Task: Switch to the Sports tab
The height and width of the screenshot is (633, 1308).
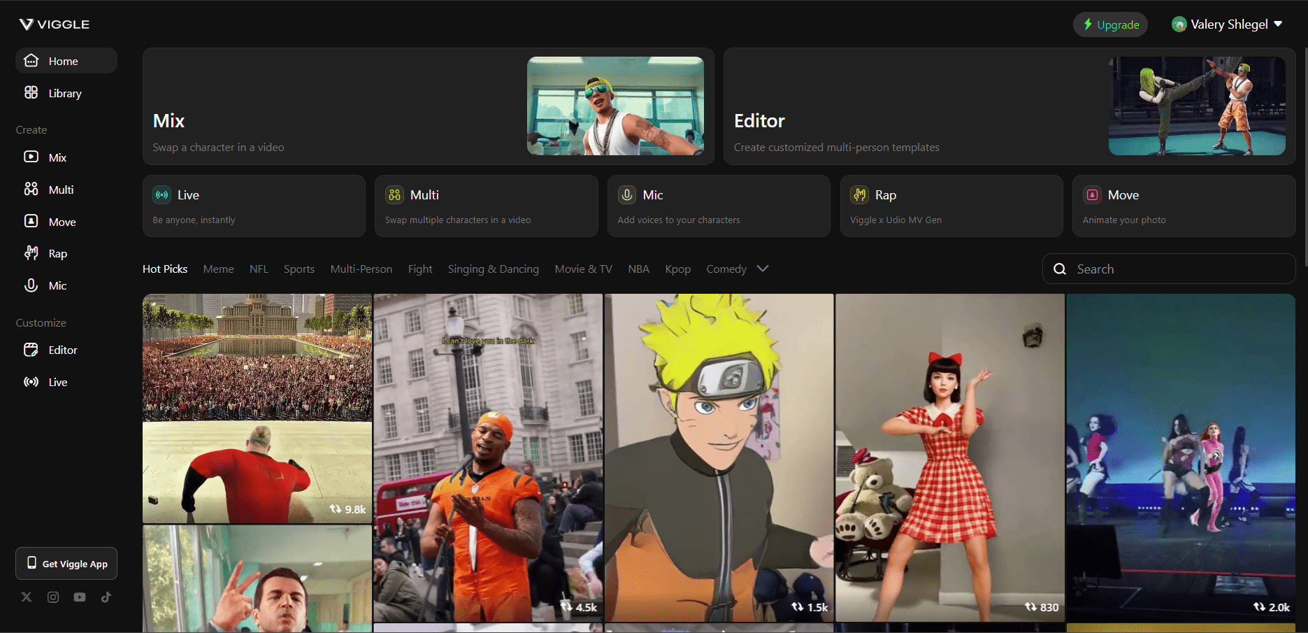Action: point(299,269)
